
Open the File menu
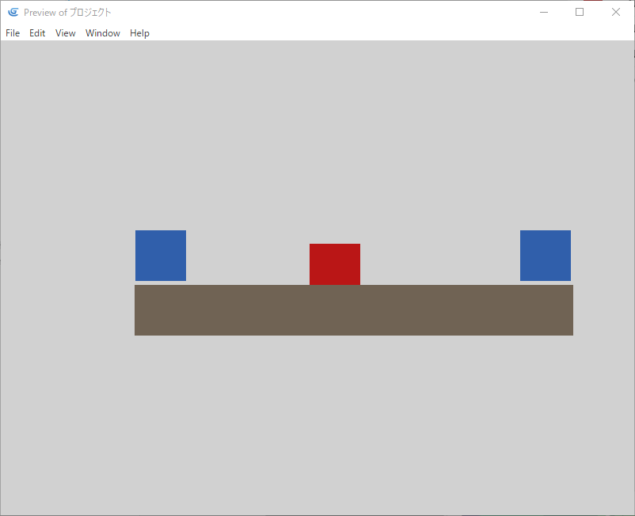[13, 33]
